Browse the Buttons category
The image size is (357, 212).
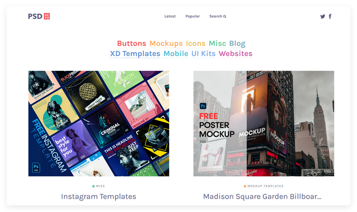coord(131,43)
